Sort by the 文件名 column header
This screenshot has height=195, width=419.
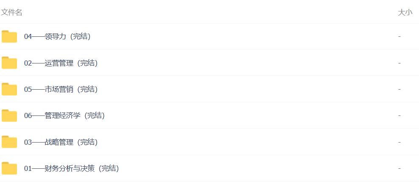(11, 12)
